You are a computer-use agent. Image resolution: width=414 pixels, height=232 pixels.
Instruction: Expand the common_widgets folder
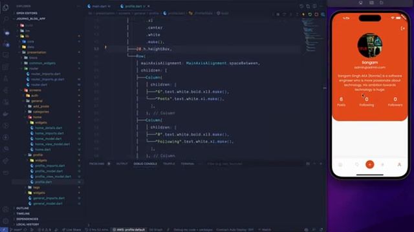(x=42, y=63)
